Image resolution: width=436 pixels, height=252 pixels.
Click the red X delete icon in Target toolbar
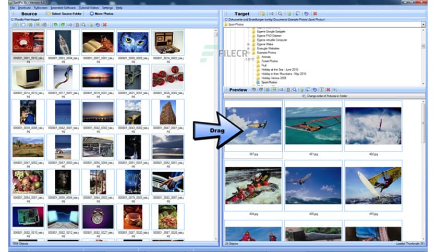[x=315, y=14]
